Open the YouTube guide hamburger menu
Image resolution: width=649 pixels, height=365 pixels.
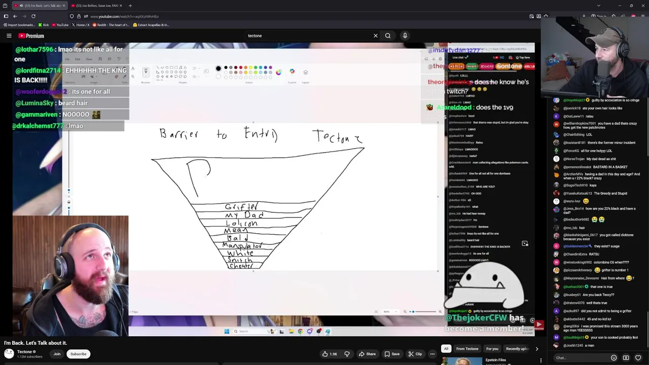click(9, 35)
